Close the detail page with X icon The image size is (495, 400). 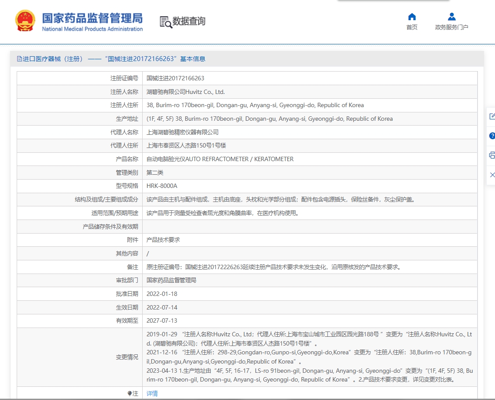tap(492, 175)
